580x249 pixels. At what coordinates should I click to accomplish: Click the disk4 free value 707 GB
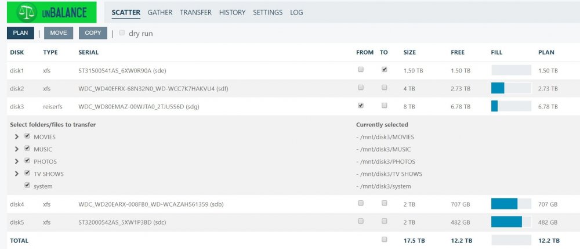click(461, 204)
